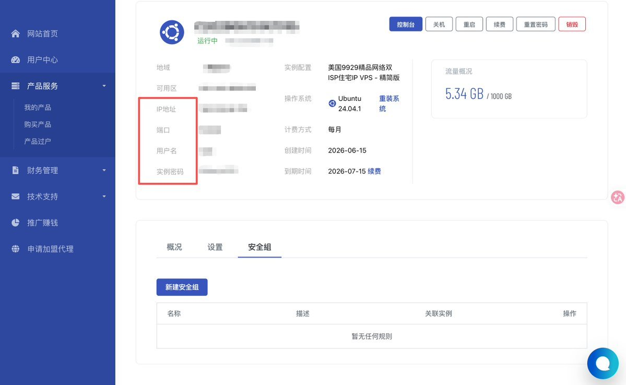This screenshot has height=385, width=626.
Task: Click the 控制台 button
Action: (406, 25)
